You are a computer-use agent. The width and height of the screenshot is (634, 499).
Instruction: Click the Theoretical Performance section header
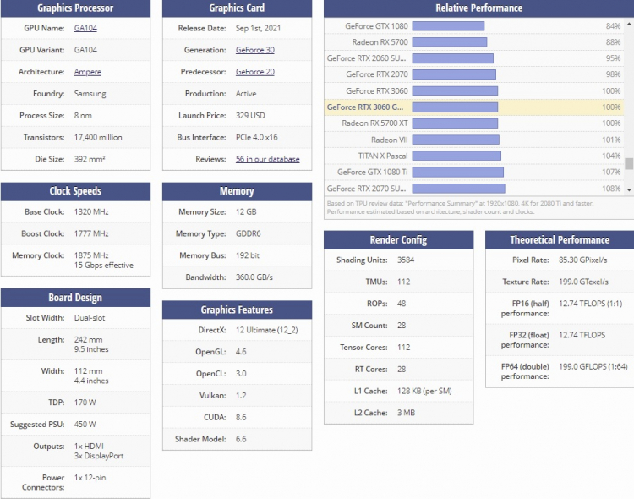(559, 239)
